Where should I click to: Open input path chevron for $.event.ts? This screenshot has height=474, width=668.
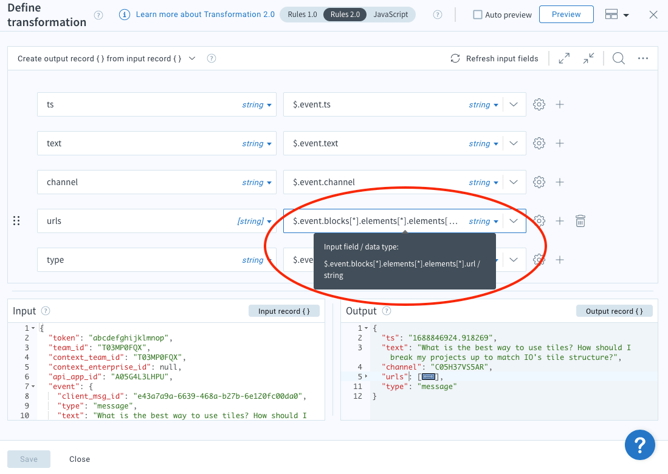point(514,104)
